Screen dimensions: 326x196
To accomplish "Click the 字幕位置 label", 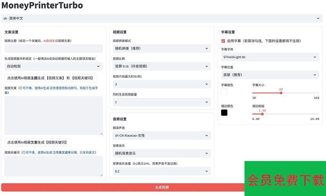I will pyautogui.click(x=227, y=67).
